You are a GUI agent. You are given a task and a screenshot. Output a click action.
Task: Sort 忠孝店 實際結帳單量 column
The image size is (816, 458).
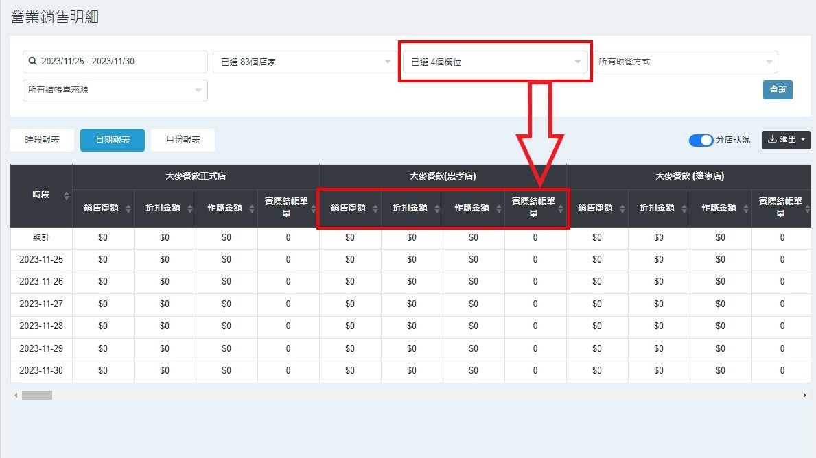[560, 208]
